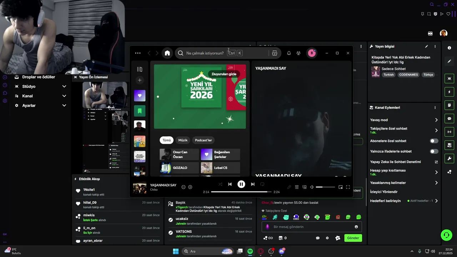Click chat message input field
This screenshot has height=257, width=457.
[x=311, y=227]
